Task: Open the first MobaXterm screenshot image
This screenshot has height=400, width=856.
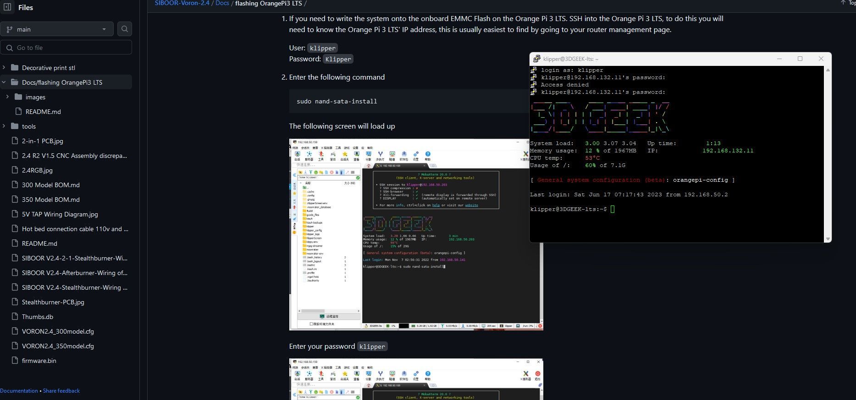Action: pos(416,234)
